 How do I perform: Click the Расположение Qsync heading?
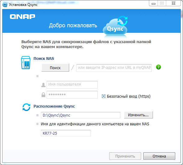pos(54,106)
